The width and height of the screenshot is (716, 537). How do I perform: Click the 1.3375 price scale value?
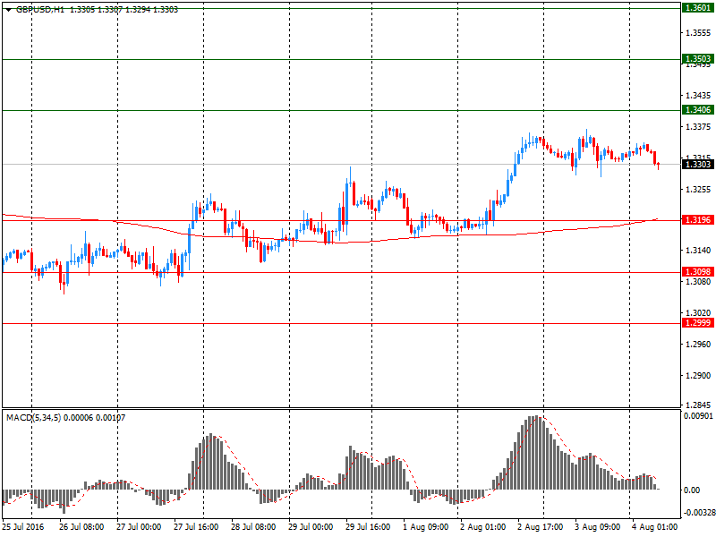click(x=698, y=126)
